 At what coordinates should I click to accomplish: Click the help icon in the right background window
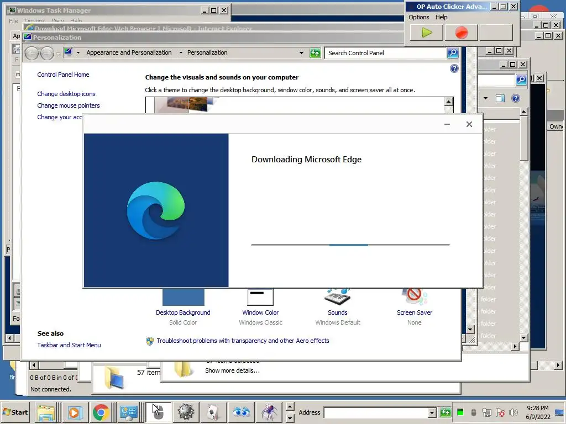[516, 98]
